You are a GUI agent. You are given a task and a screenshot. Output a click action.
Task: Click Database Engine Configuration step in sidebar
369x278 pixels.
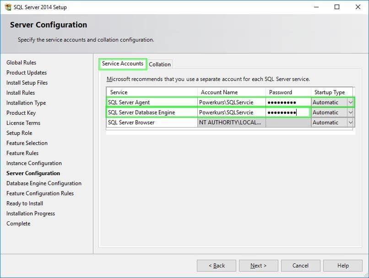44,183
